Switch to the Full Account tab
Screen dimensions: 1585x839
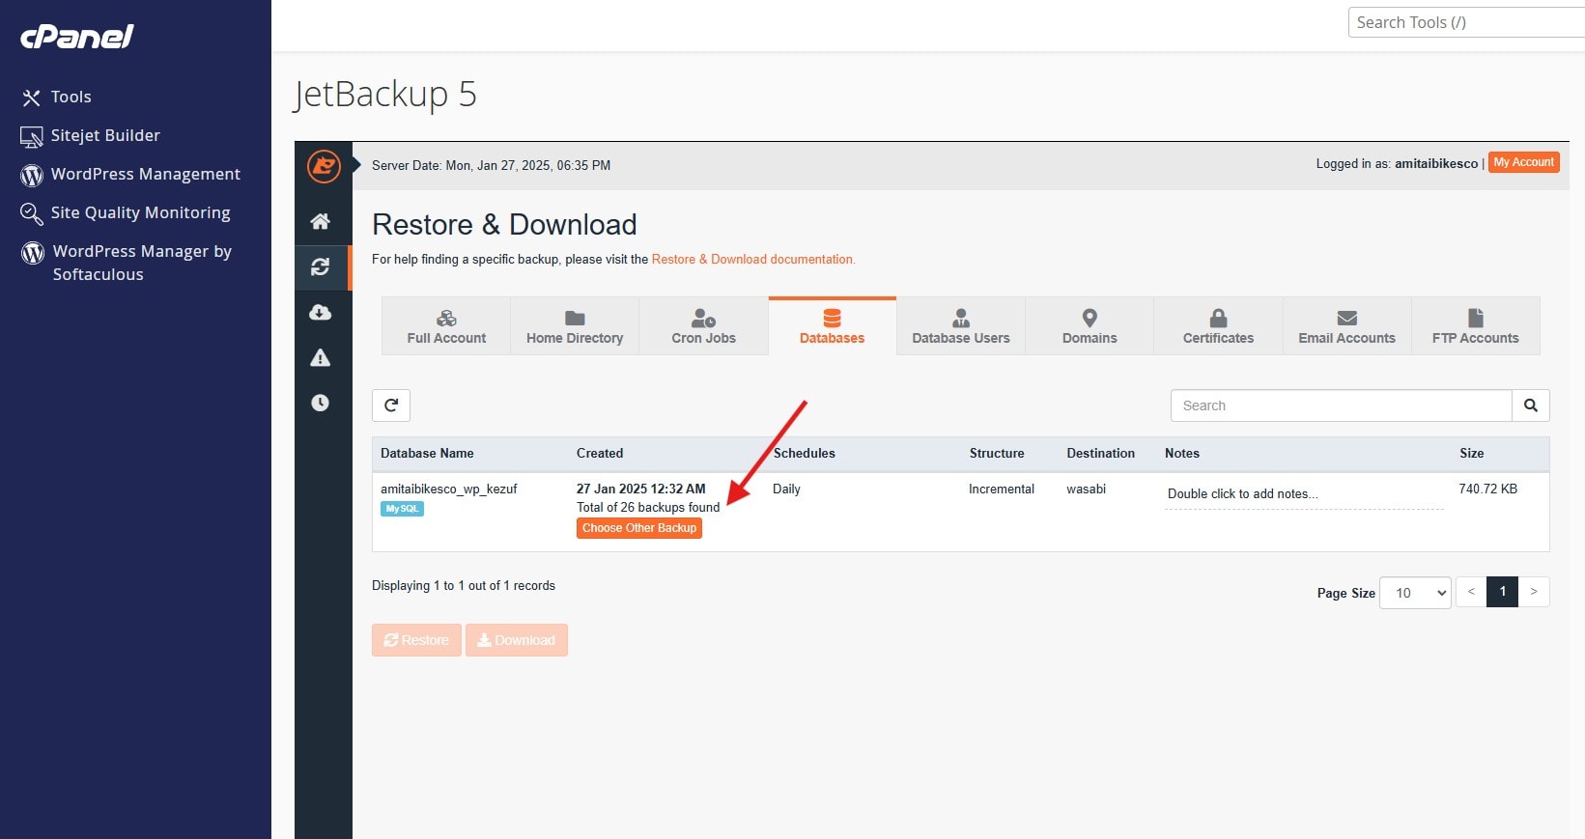[446, 326]
